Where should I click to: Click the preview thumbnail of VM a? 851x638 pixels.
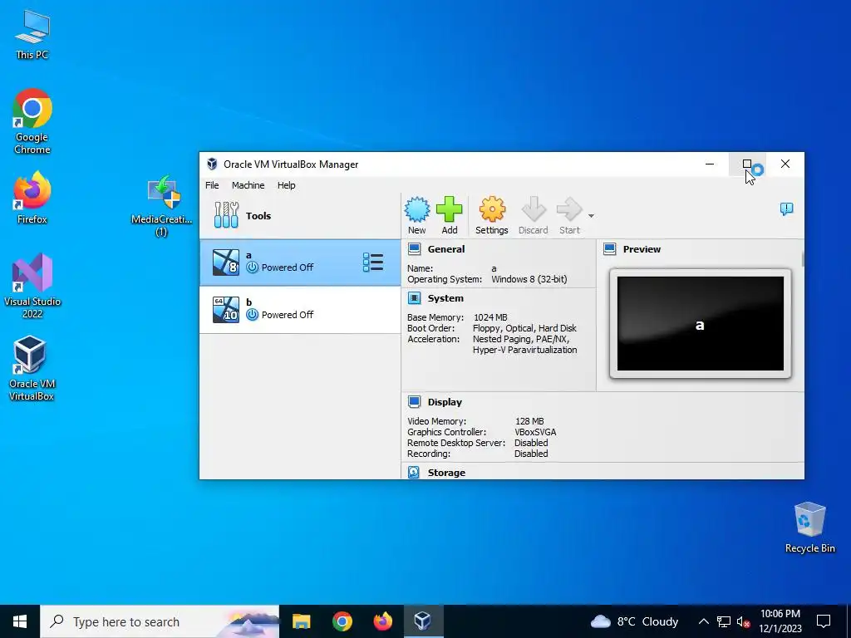tap(700, 324)
